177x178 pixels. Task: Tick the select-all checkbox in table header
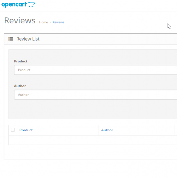tap(13, 130)
